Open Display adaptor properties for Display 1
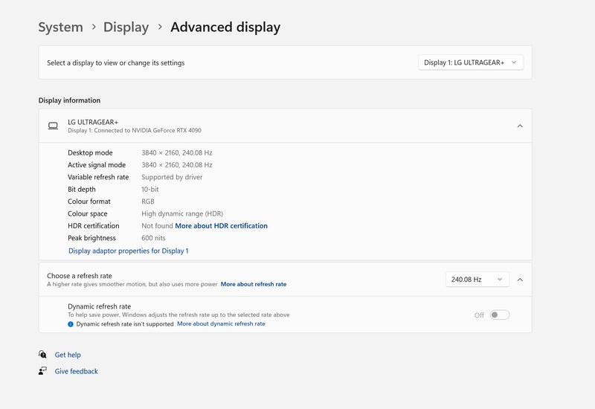The height and width of the screenshot is (409, 595). pos(128,251)
